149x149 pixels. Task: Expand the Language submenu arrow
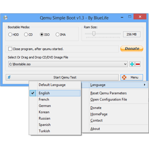(145, 85)
